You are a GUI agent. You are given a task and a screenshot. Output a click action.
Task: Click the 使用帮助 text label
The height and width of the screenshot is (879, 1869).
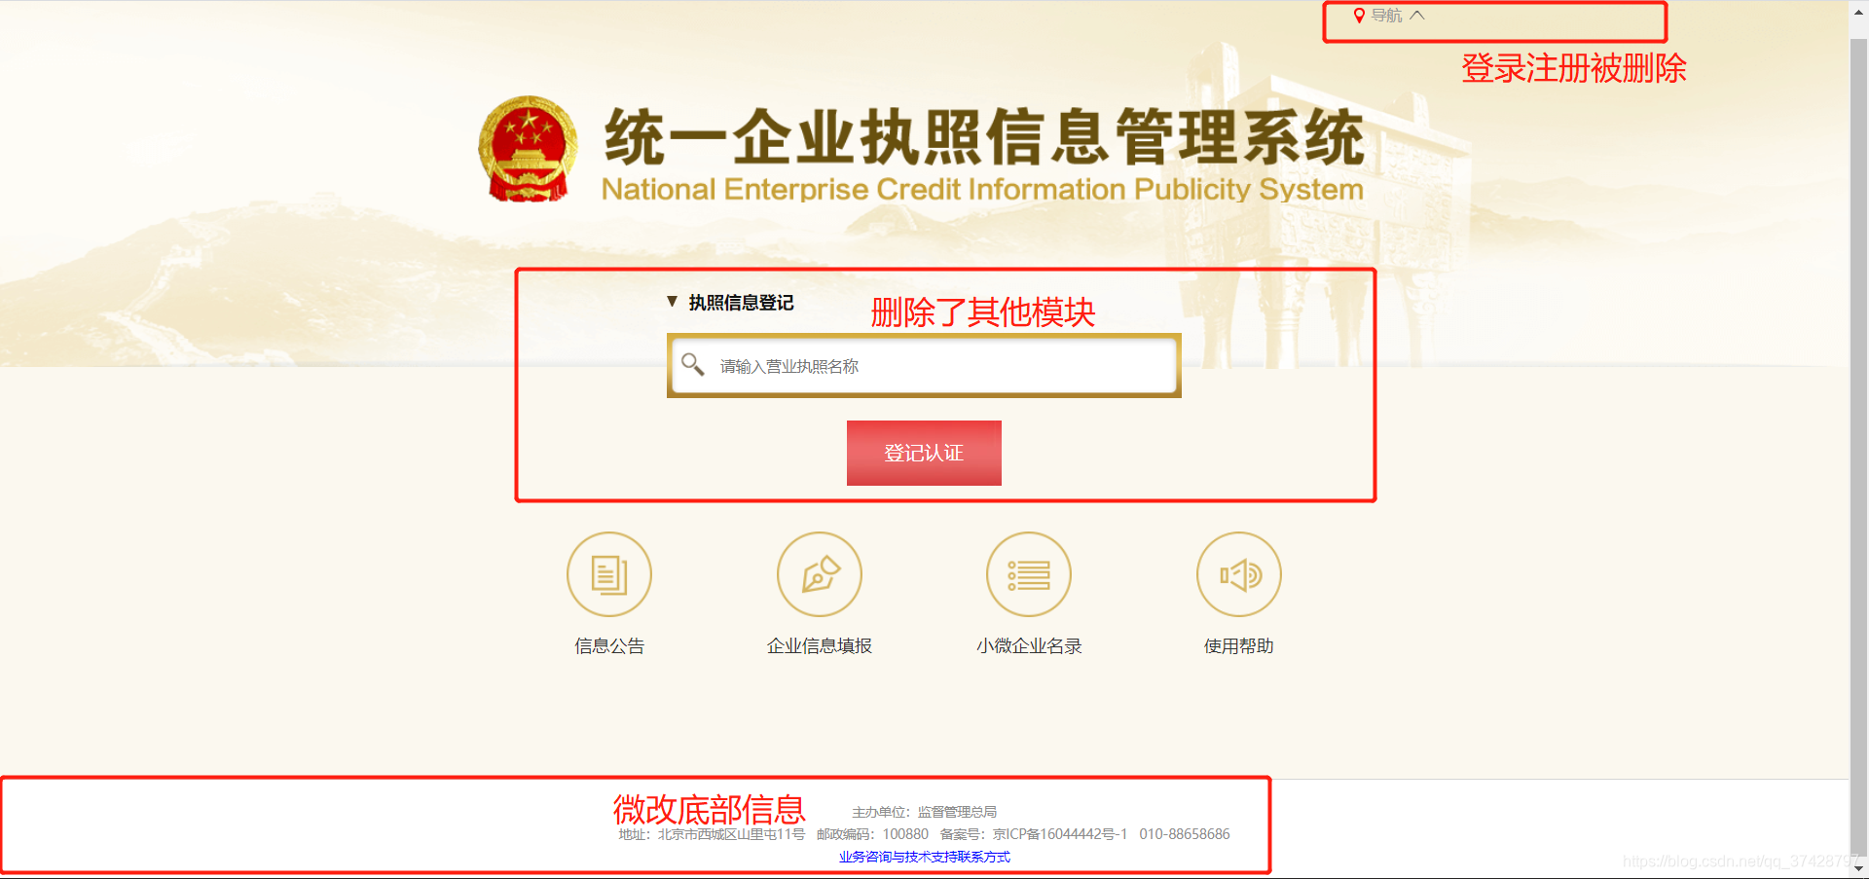pos(1239,646)
